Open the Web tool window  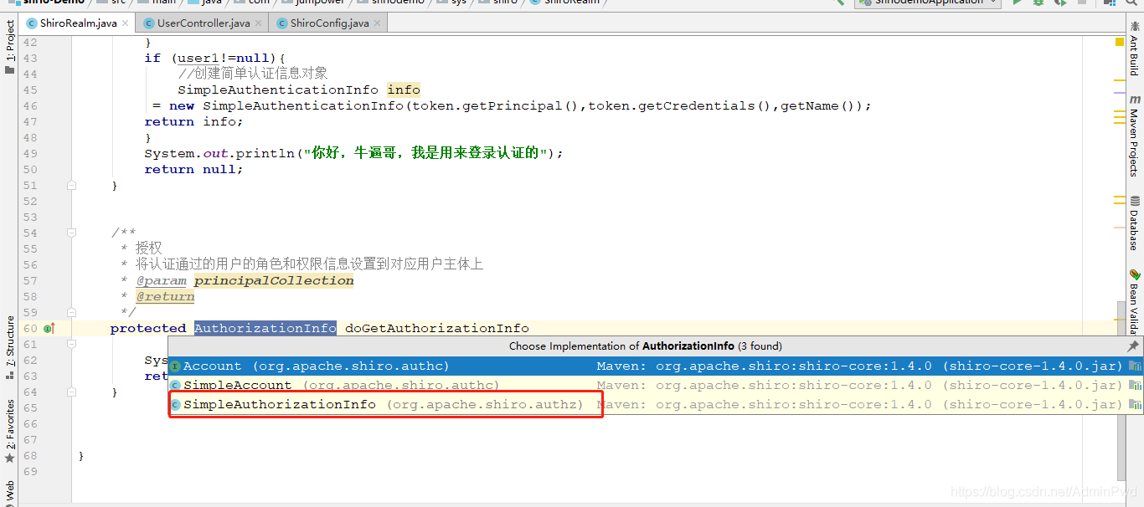(9, 492)
